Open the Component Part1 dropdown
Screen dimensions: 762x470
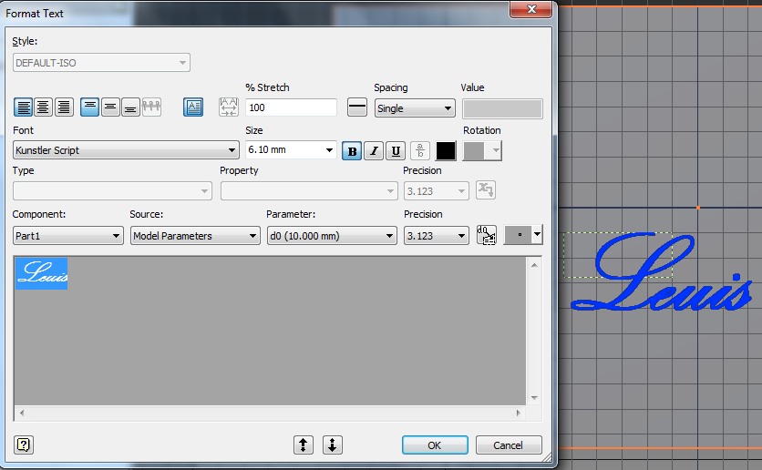pos(68,236)
